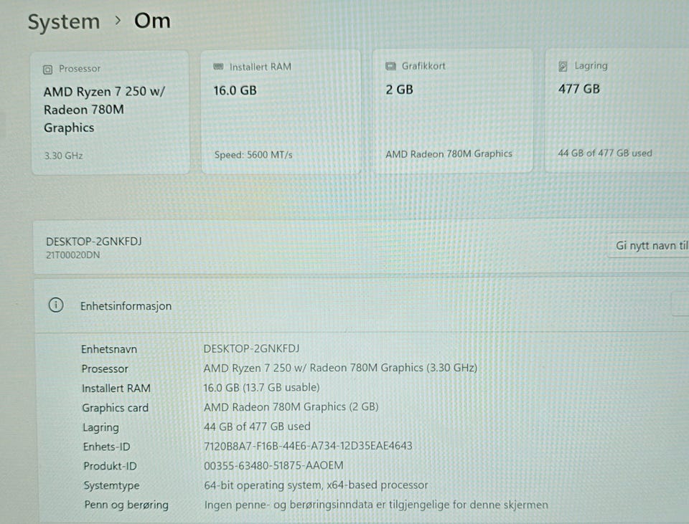Click the graphics card icon beside Grafikkort
The width and height of the screenshot is (689, 524).
[x=390, y=66]
